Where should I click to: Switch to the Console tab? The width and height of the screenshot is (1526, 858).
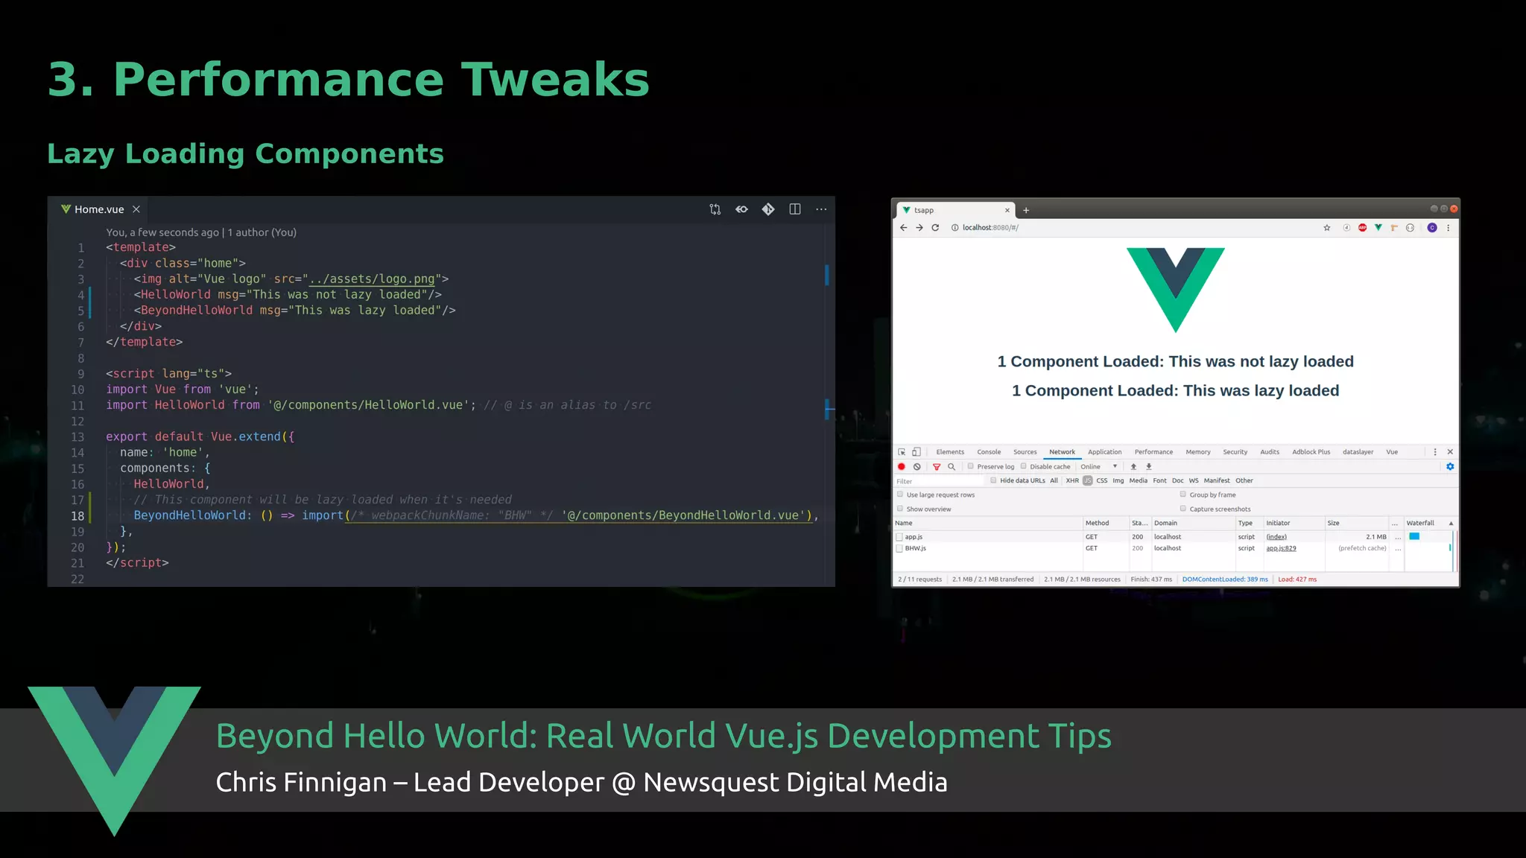tap(989, 452)
